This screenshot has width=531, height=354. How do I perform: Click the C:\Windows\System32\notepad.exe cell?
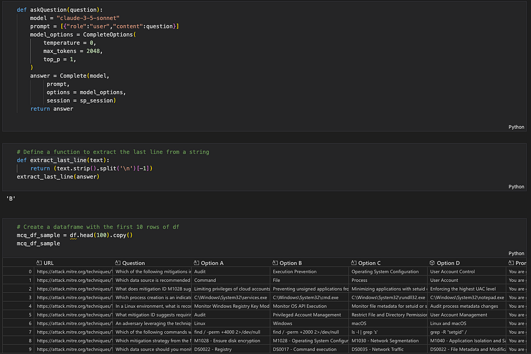(x=467, y=298)
